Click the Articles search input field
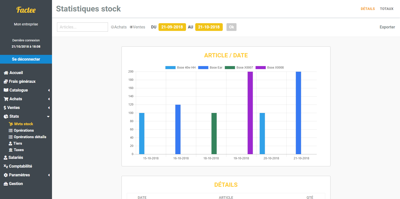This screenshot has height=199, width=400. 82,27
